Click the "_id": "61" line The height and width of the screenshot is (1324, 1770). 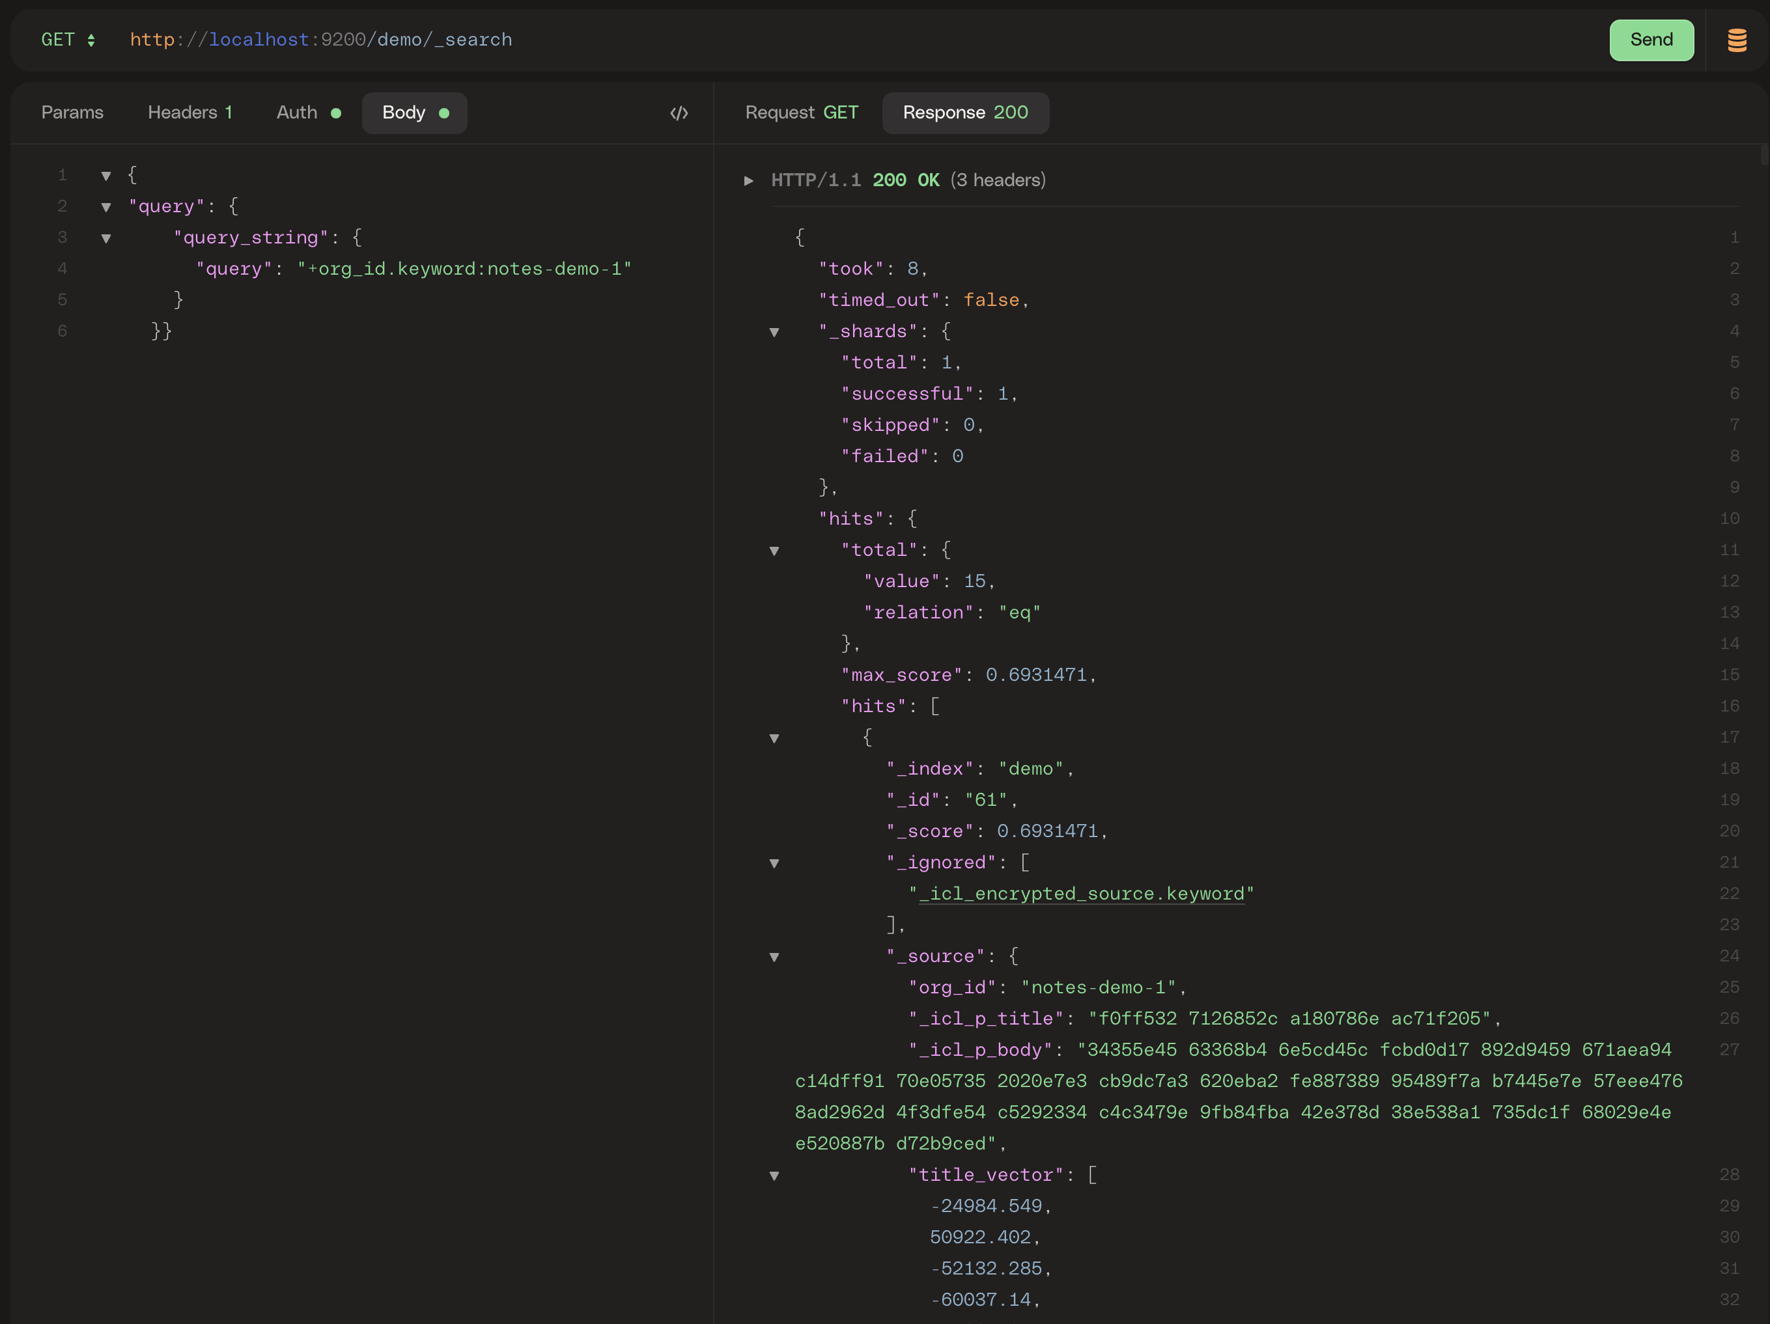[951, 800]
